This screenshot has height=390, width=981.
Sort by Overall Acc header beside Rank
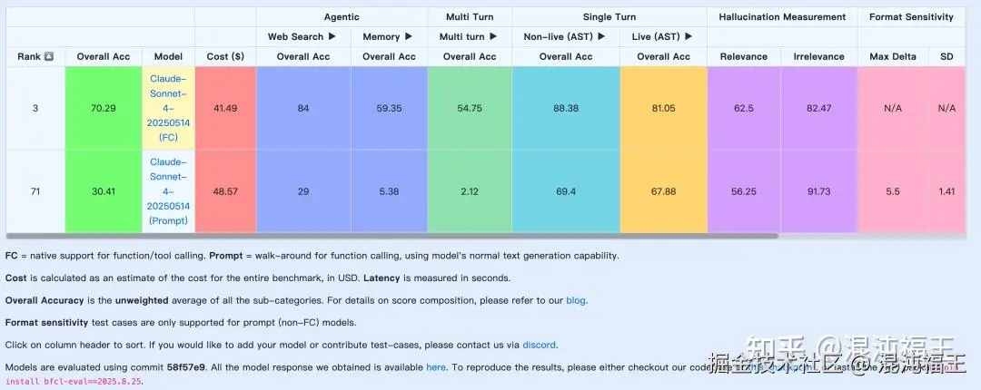[x=103, y=56]
